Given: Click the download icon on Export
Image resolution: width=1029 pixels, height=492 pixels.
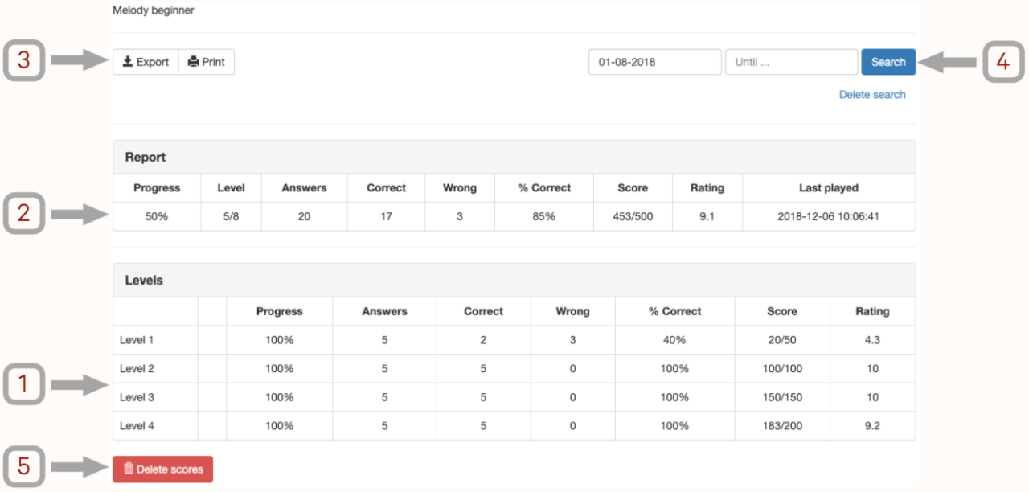Looking at the screenshot, I should (x=128, y=62).
